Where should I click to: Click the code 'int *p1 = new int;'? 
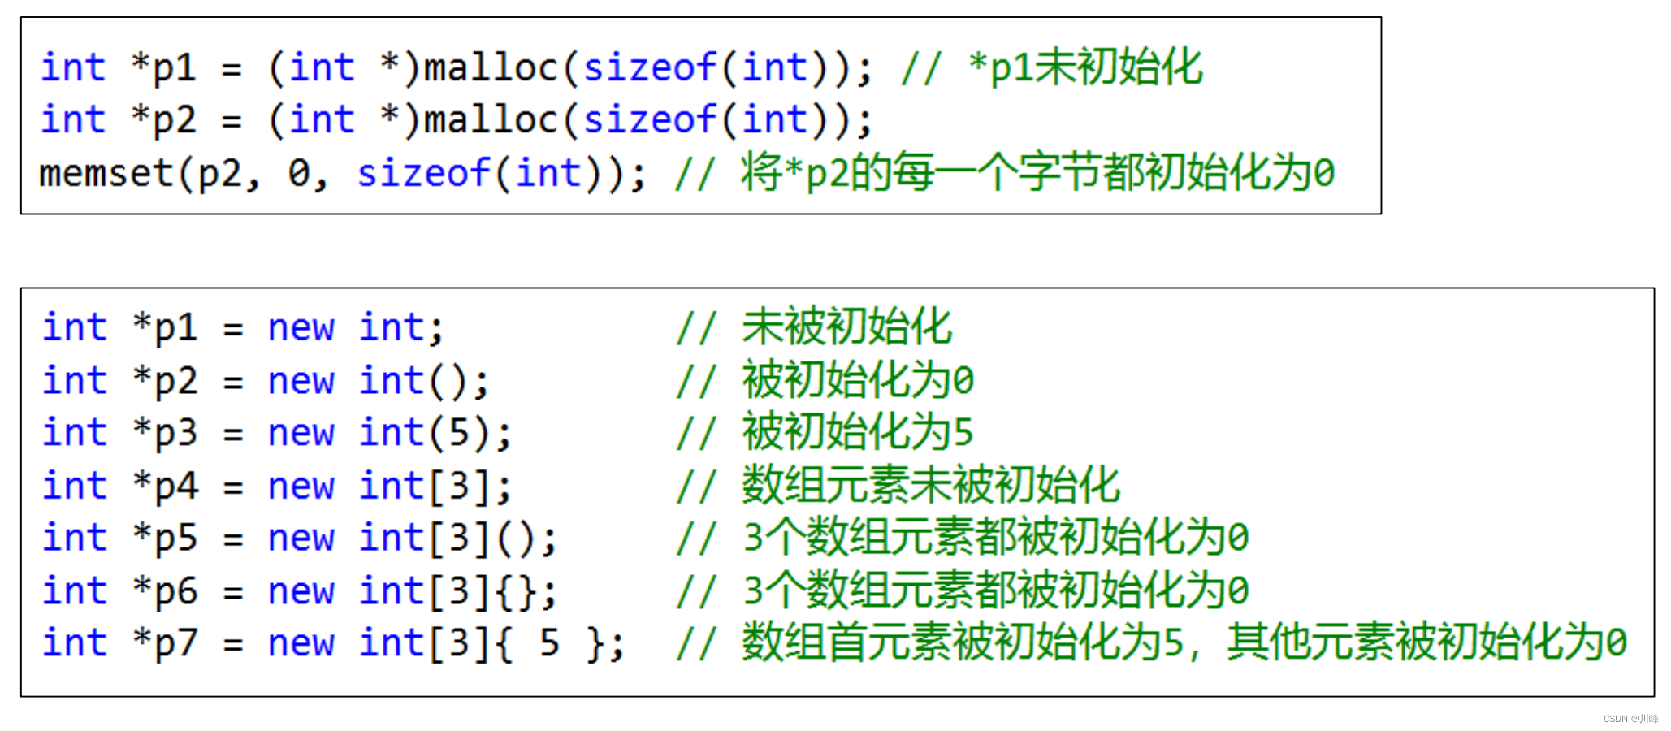tap(243, 327)
